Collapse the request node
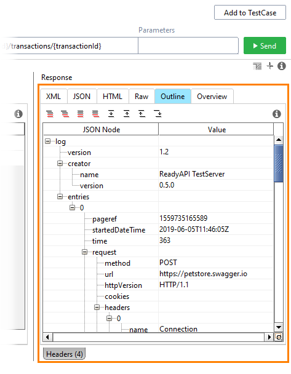This screenshot has width=291, height=374. click(85, 252)
